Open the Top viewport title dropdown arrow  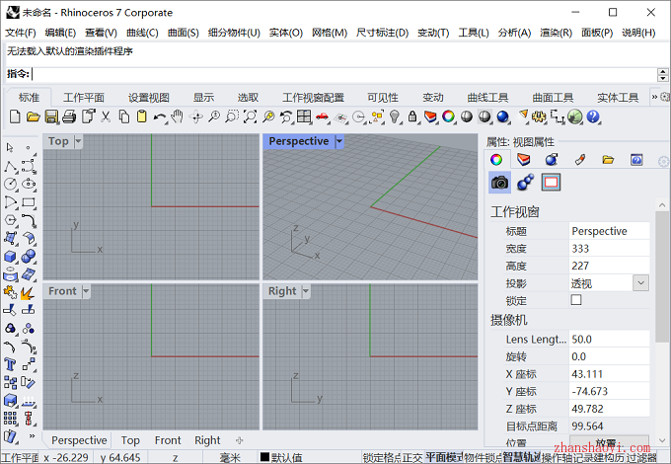(78, 141)
